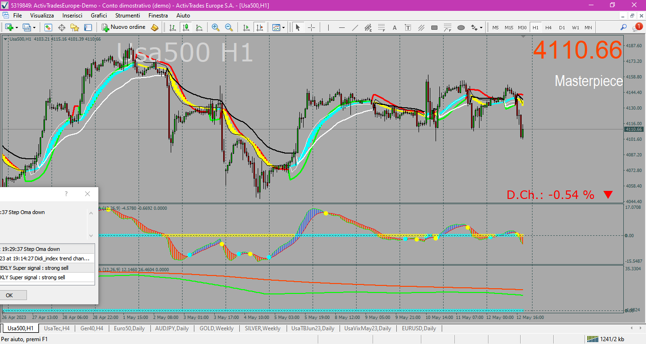Switch timeframe to D1
This screenshot has height=344, width=646.
pyautogui.click(x=562, y=27)
